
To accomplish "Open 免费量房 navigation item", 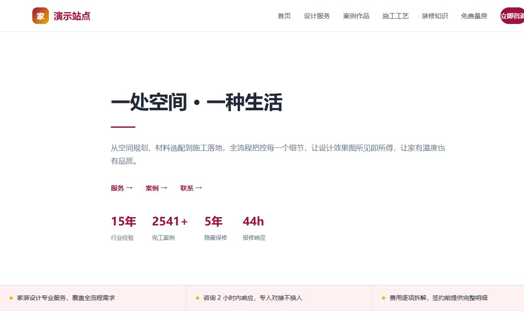I will 474,16.
